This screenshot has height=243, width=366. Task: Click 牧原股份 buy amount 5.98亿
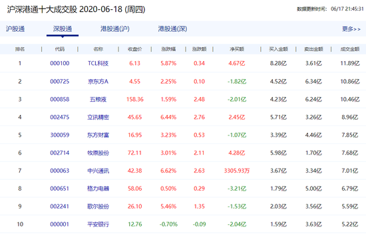pos(278,153)
